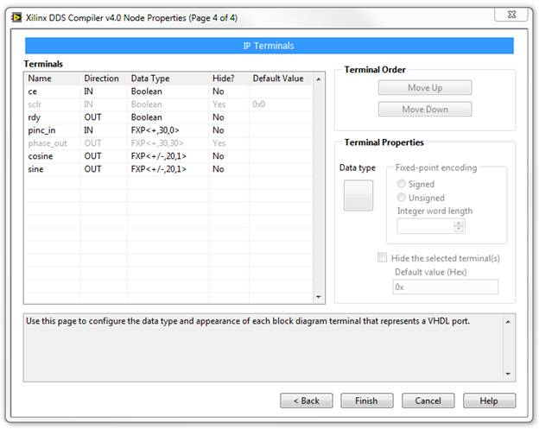This screenshot has width=539, height=429.
Task: Click the Default value (Hex) field
Action: pyautogui.click(x=446, y=287)
